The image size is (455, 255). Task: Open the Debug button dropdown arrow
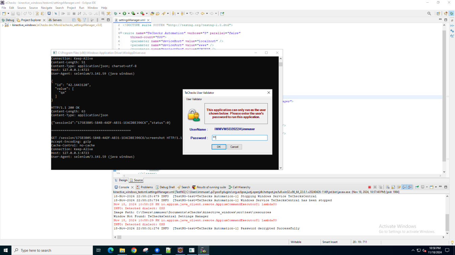(x=120, y=13)
